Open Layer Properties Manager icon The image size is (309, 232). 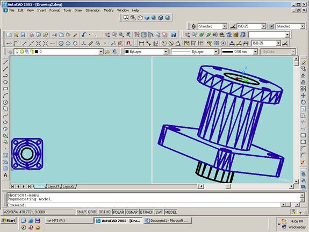[x=10, y=52]
